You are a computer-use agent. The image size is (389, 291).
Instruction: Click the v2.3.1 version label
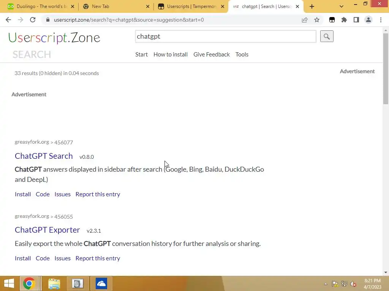pos(94,231)
